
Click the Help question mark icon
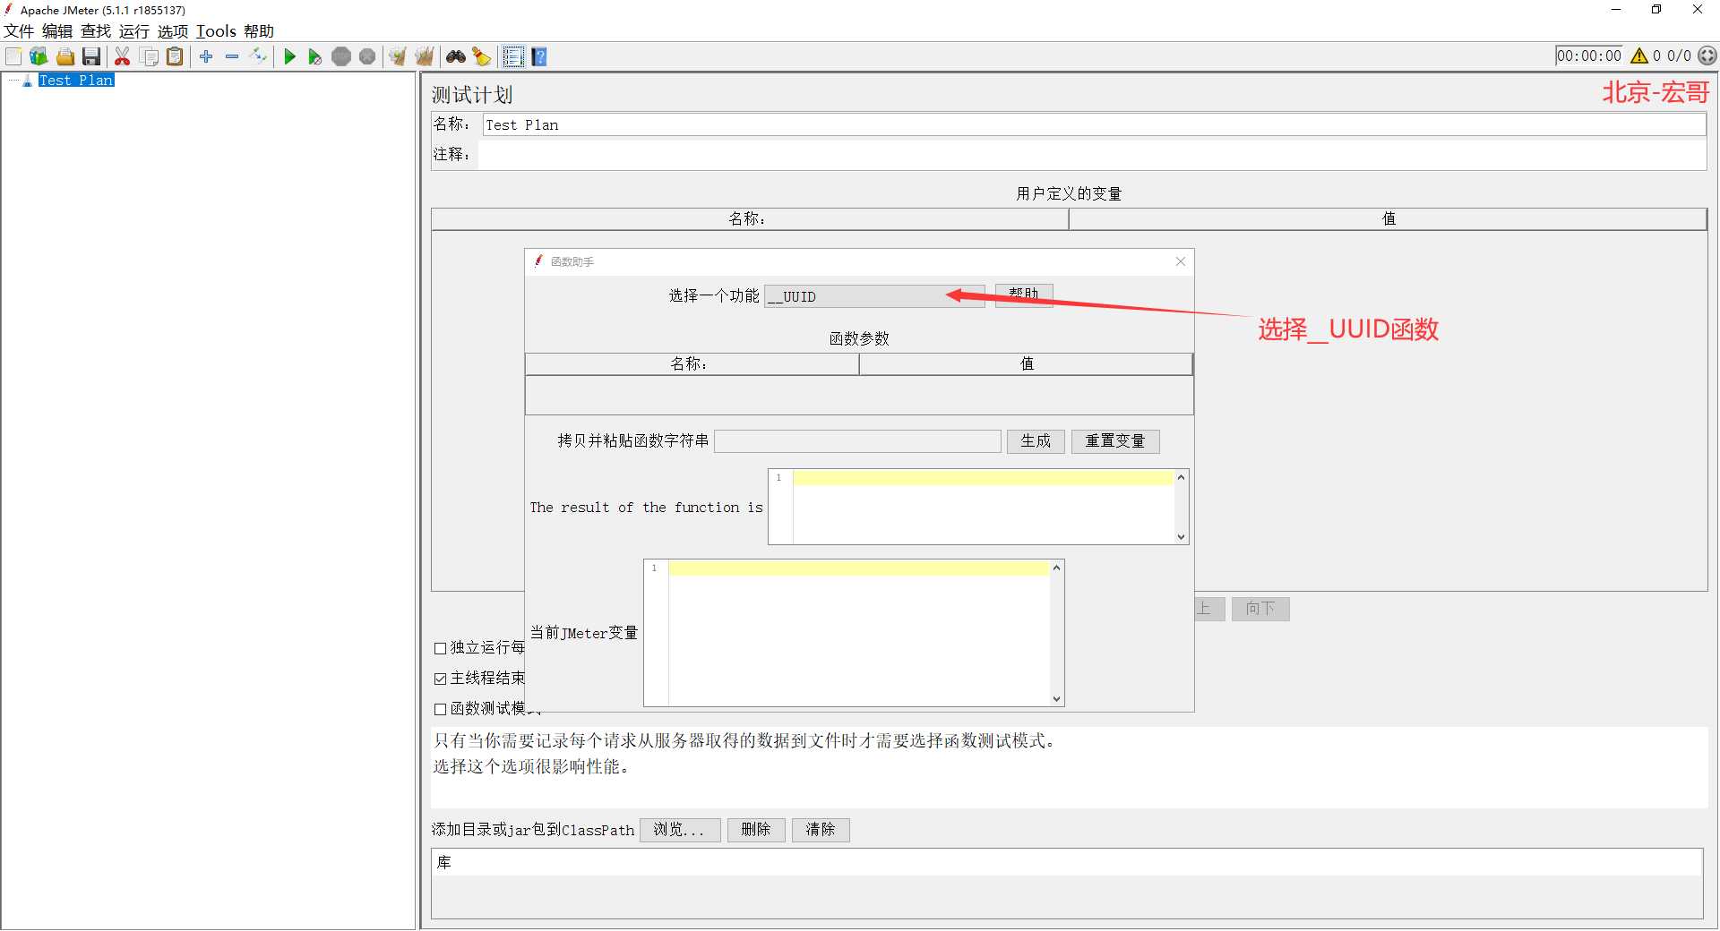539,56
